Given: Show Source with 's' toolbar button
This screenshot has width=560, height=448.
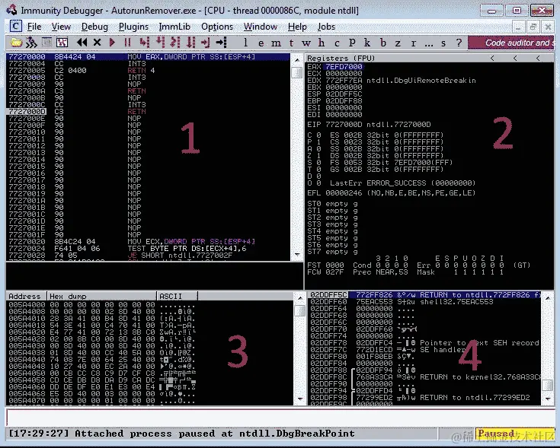Looking at the screenshot, I should (443, 43).
